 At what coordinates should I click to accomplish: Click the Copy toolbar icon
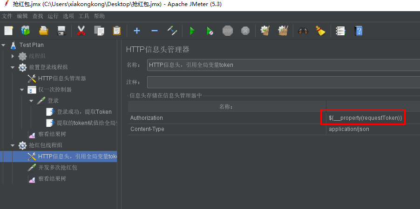[x=99, y=31]
